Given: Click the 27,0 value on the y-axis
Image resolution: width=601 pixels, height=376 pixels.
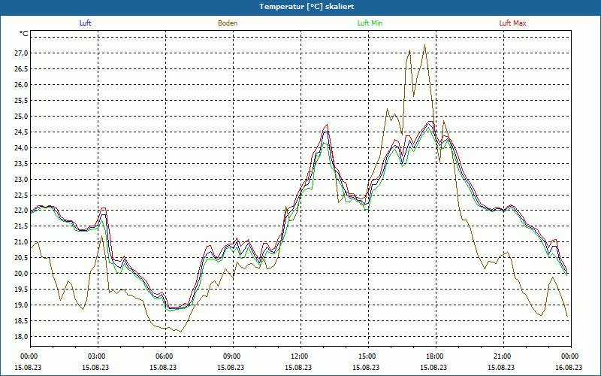Looking at the screenshot, I should point(20,53).
